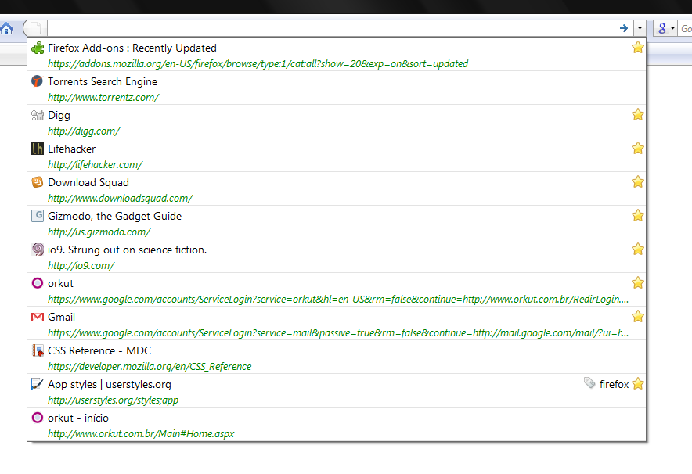Click the tag icon beside firefox label

[x=589, y=382]
